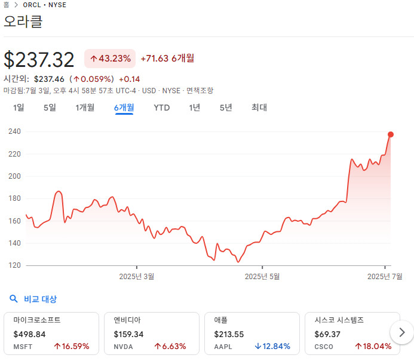Image resolution: width=414 pixels, height=361 pixels.
Task: Click the +71.63 6개월 change text
Action: tap(167, 59)
